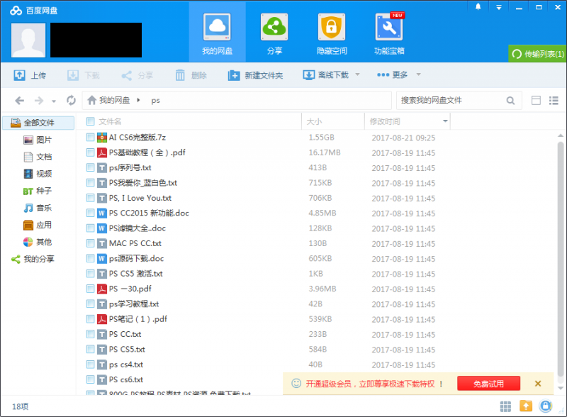Image resolution: width=567 pixels, height=417 pixels.
Task: Check the box for PS基础教程（全）.pdf
Action: (x=91, y=152)
